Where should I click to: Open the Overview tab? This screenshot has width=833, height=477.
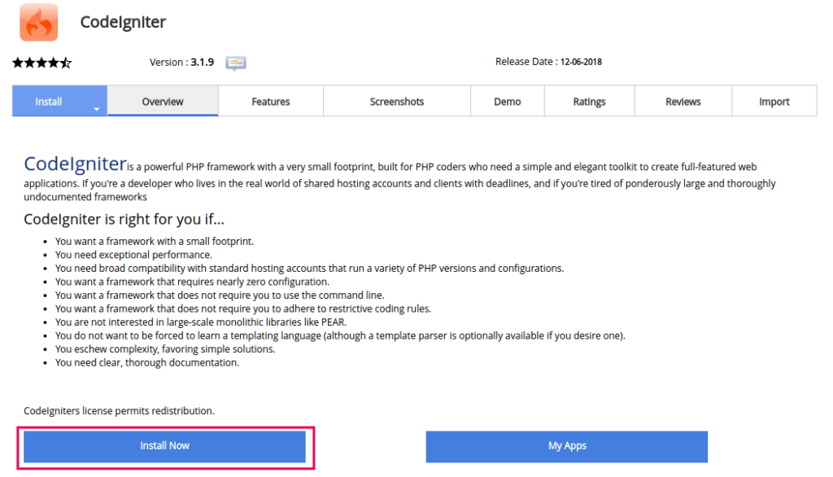[163, 102]
